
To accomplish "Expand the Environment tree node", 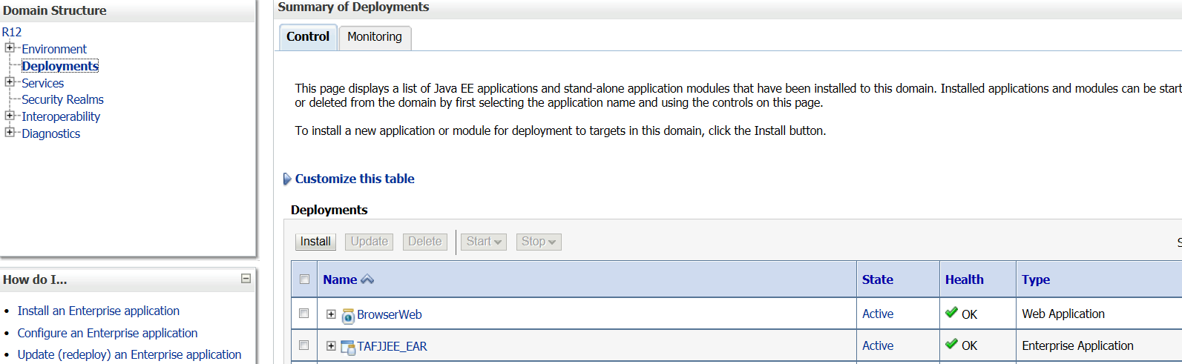I will 10,48.
